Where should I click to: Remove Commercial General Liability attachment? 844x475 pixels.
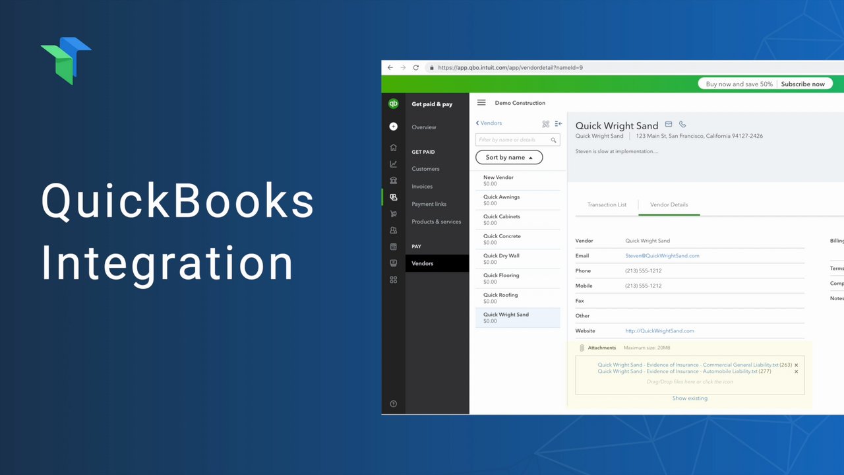pos(796,365)
